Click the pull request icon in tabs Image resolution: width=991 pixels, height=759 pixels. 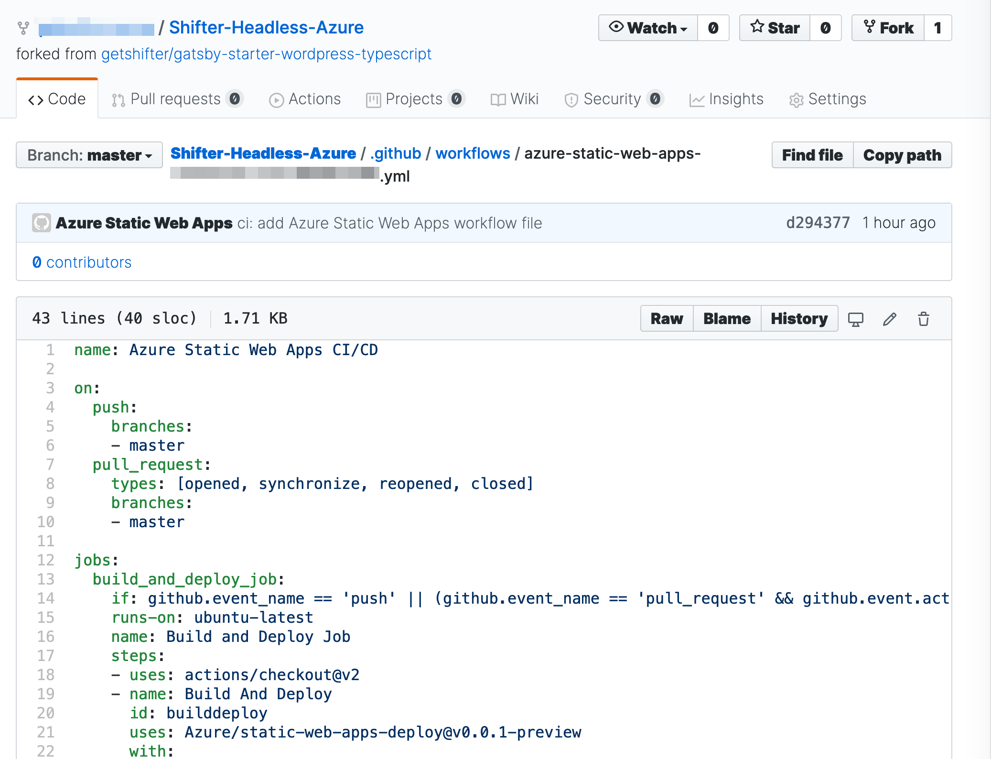[118, 100]
